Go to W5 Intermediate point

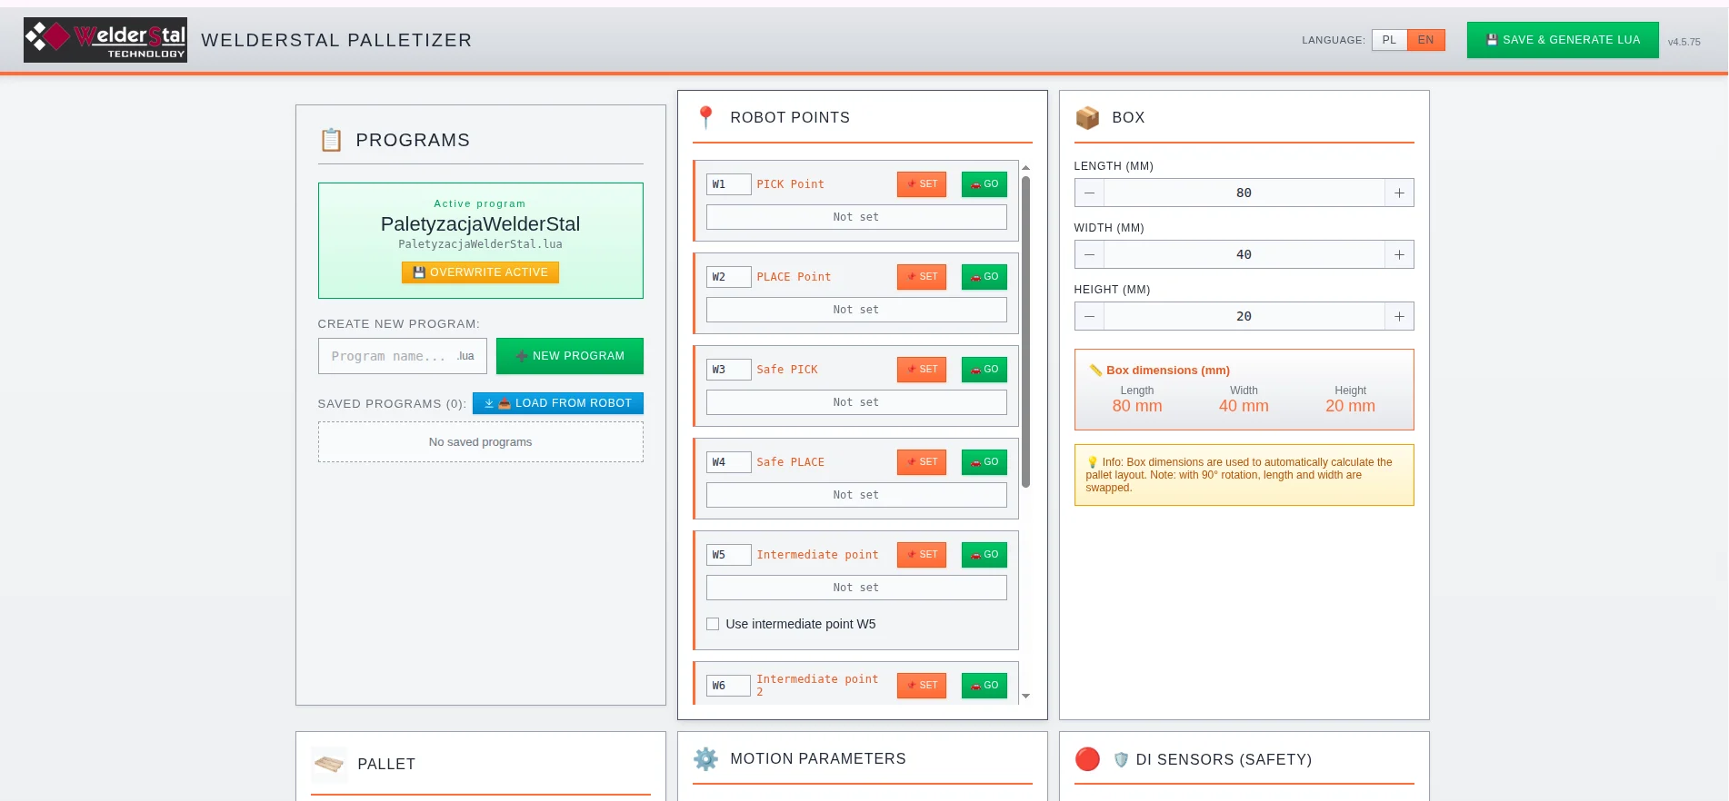984,555
